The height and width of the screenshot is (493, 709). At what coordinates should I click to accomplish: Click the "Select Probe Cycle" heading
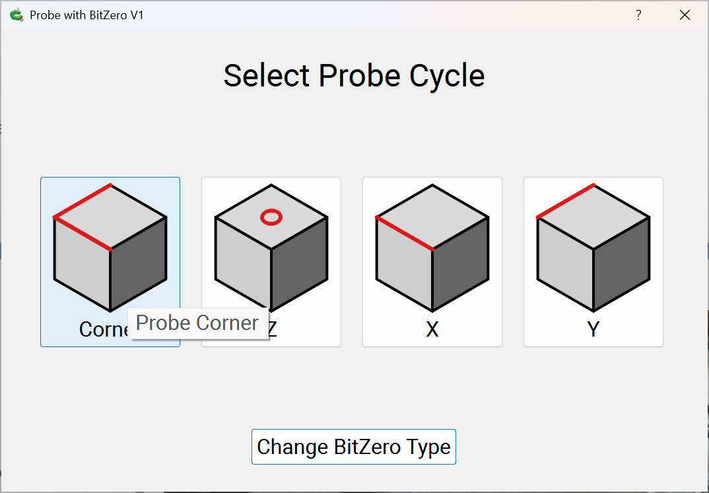[354, 76]
